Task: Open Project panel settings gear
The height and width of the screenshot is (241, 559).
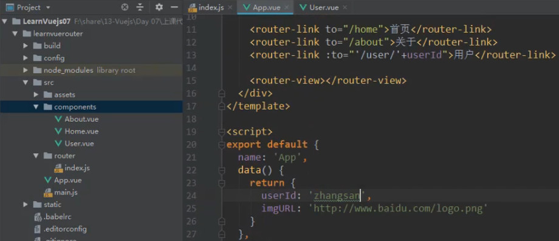Action: point(159,7)
